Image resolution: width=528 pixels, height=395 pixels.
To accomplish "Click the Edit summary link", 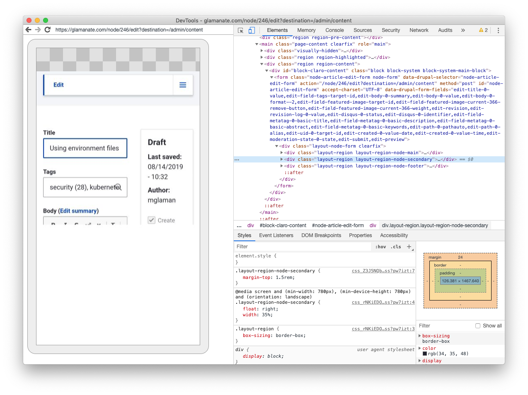I will click(78, 211).
